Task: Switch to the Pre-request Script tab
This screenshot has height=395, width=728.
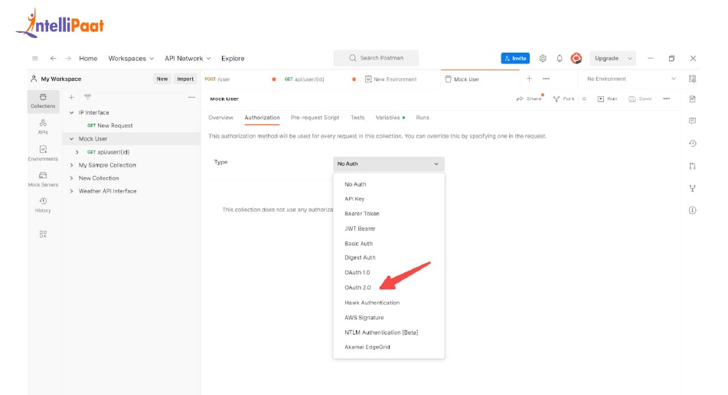Action: pyautogui.click(x=315, y=118)
